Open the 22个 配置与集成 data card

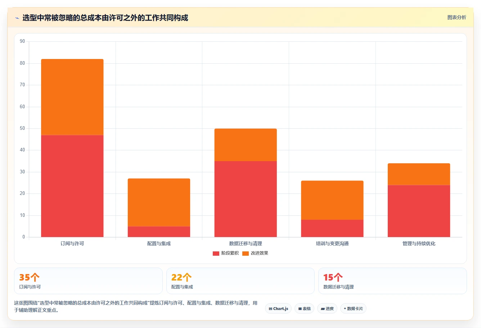click(240, 281)
